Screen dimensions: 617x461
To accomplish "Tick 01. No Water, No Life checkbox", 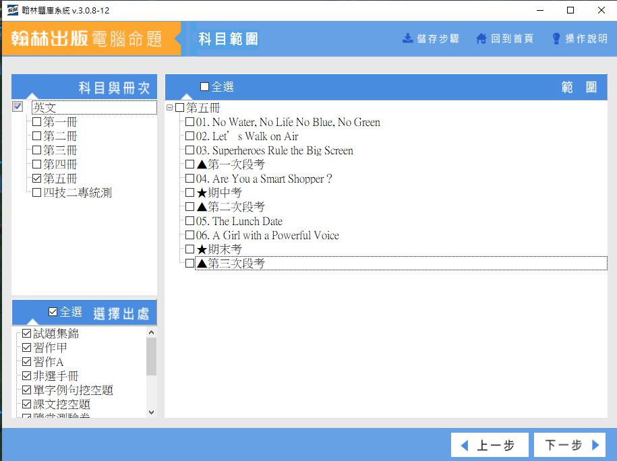I will coord(189,122).
